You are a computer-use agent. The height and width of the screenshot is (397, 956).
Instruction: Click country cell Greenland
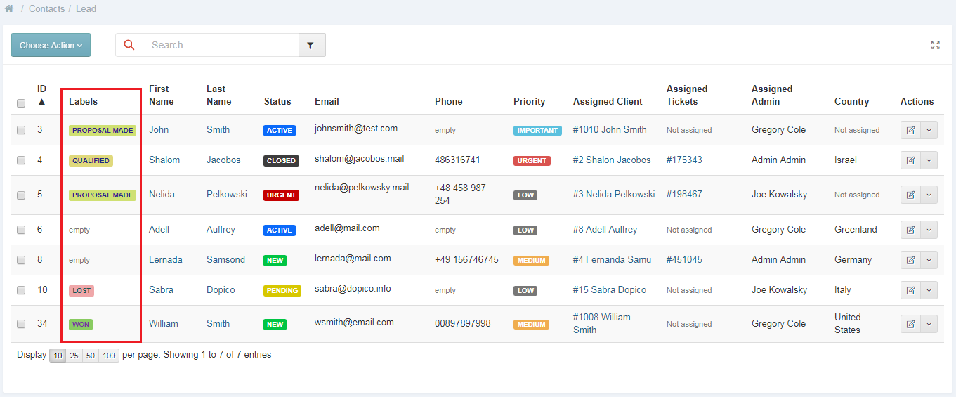coord(856,230)
